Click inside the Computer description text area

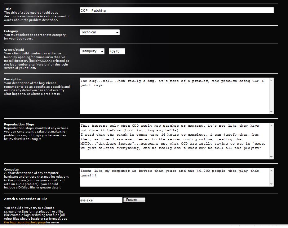tap(175, 177)
